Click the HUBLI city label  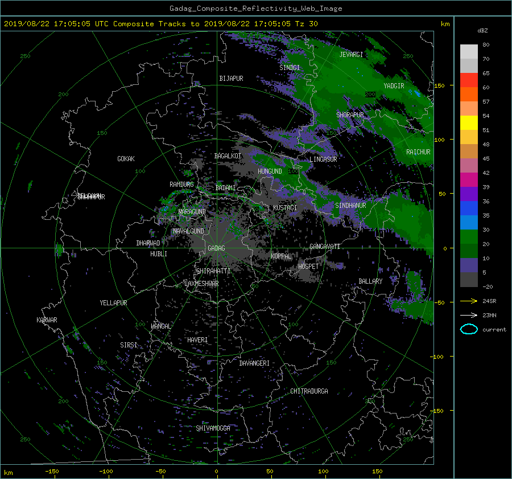pos(159,254)
